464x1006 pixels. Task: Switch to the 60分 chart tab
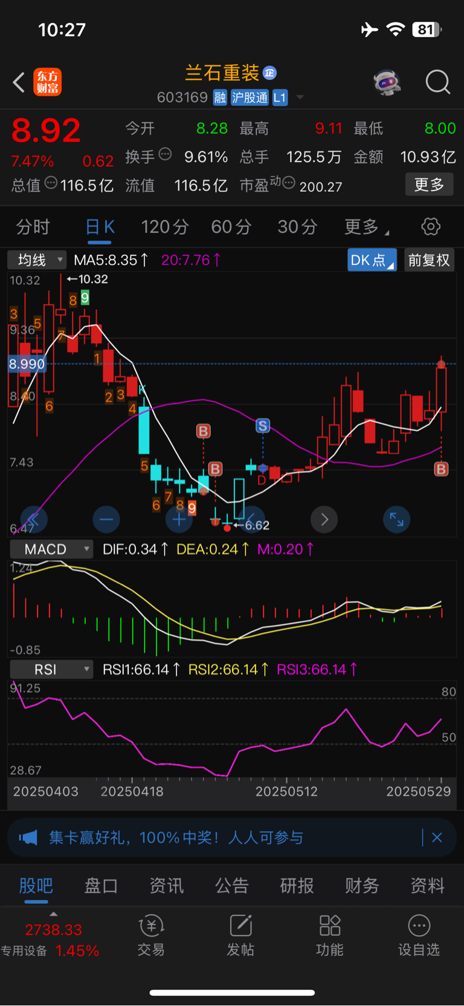[231, 227]
